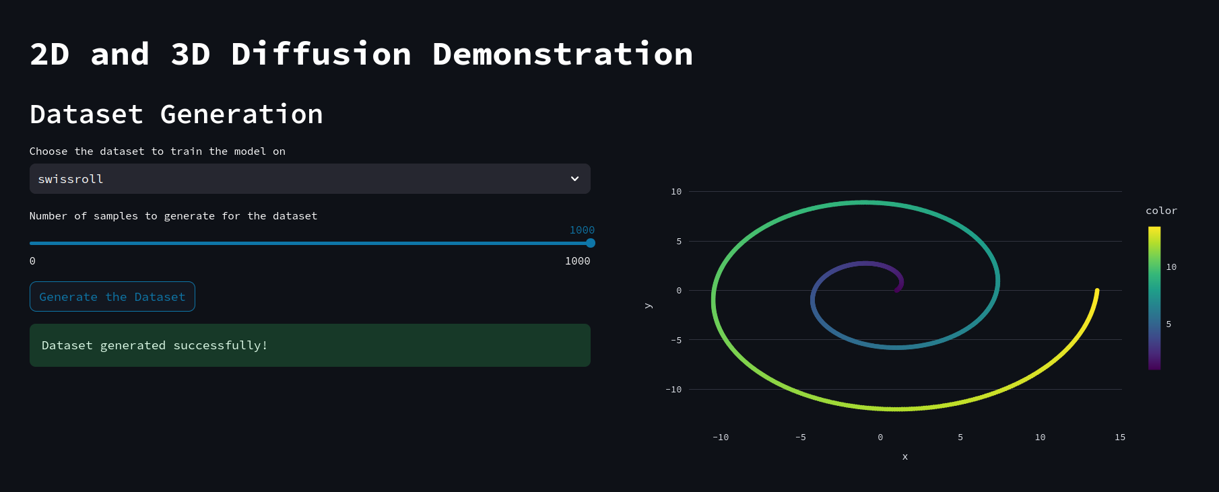
Task: Click the x-axis tick label 15
Action: coord(1119,437)
